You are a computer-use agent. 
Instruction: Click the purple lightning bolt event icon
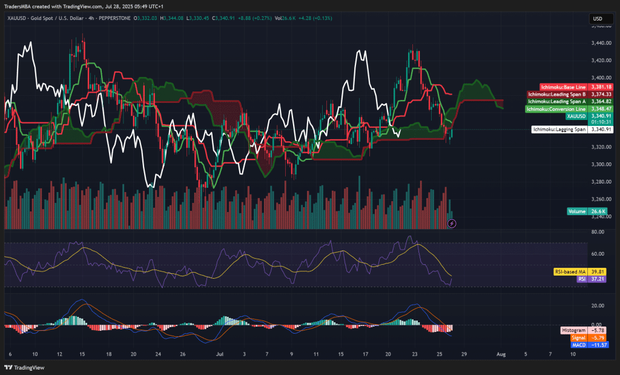pyautogui.click(x=452, y=224)
